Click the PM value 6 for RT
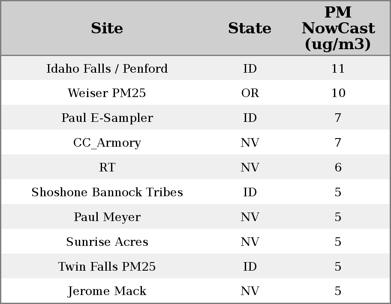 (338, 168)
